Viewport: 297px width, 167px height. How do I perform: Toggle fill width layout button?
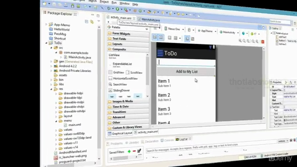click(x=155, y=37)
